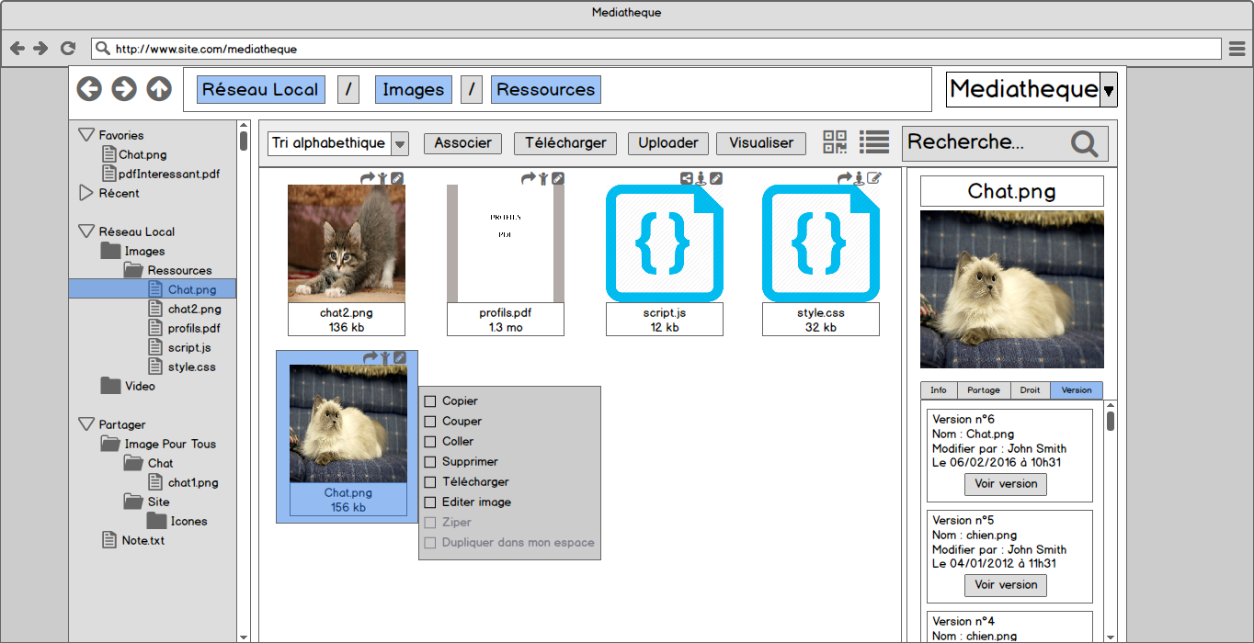This screenshot has width=1254, height=643.
Task: Click the Réseau Local breadcrumb
Action: [x=260, y=90]
